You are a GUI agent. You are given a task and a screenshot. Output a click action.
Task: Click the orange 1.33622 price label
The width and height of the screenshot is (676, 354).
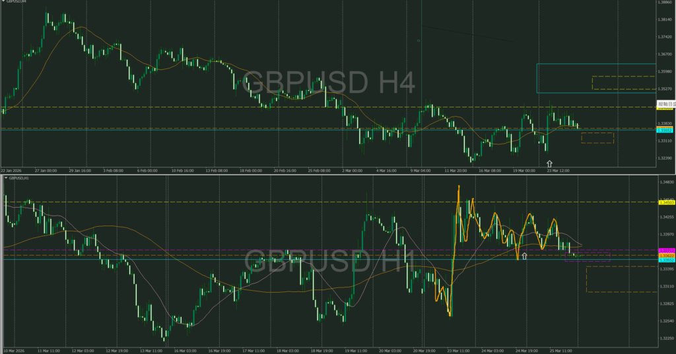click(665, 256)
